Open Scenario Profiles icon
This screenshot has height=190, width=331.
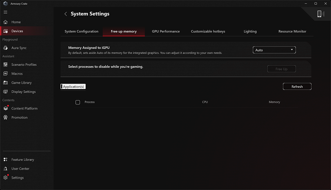[x=6, y=64]
